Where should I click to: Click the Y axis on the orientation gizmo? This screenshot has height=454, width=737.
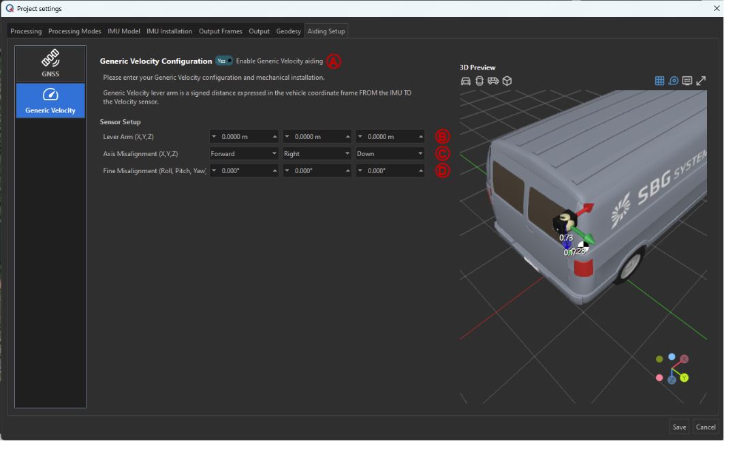coord(684,378)
